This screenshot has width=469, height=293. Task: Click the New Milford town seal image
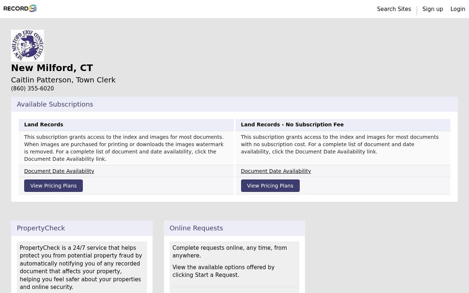27,45
